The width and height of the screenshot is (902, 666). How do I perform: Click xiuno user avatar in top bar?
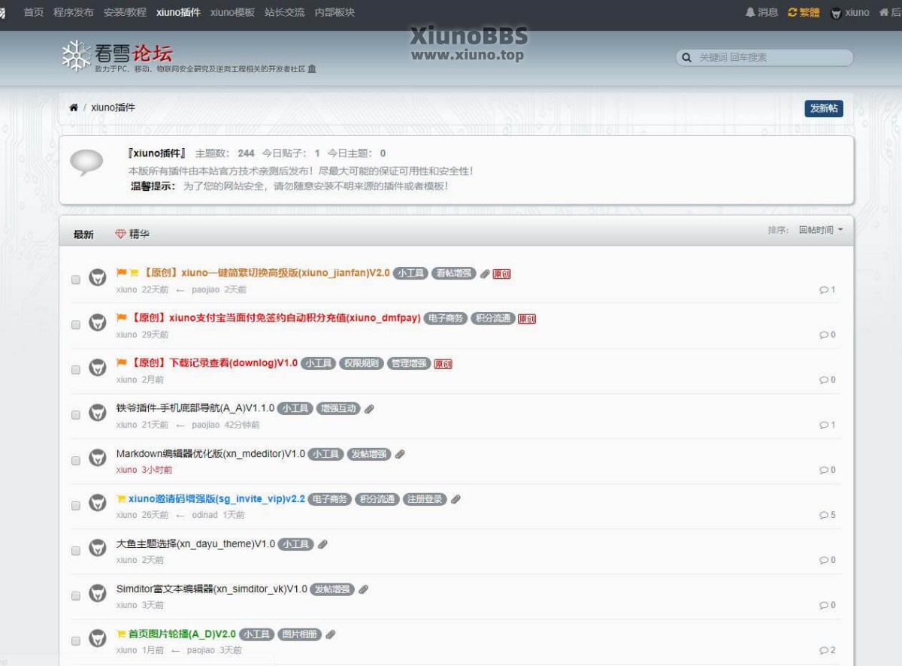tap(836, 13)
